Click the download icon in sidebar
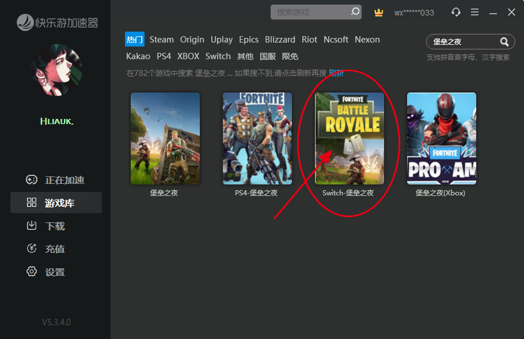 coord(32,226)
